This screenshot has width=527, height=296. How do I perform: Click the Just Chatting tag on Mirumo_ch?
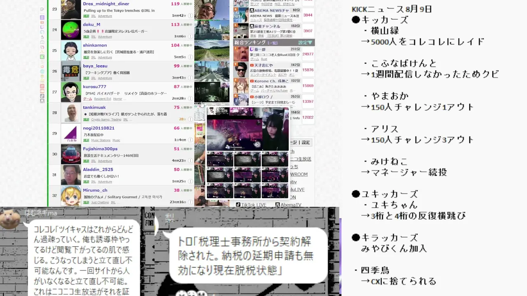(x=100, y=203)
